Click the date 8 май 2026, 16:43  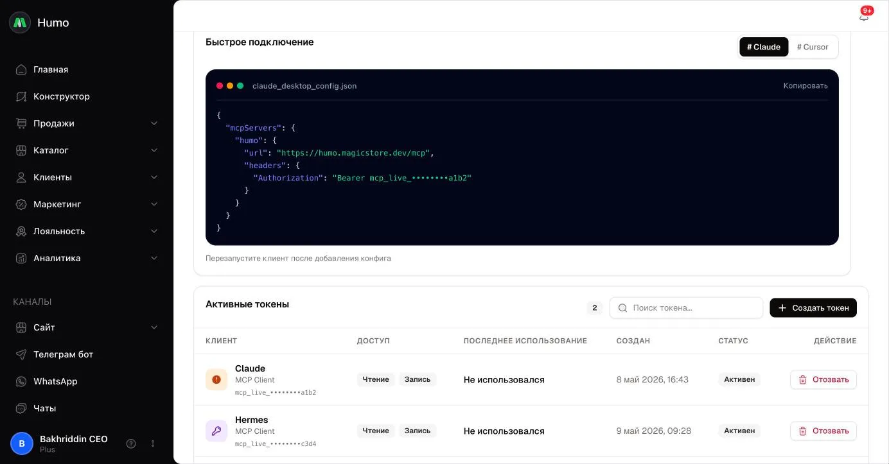(652, 379)
